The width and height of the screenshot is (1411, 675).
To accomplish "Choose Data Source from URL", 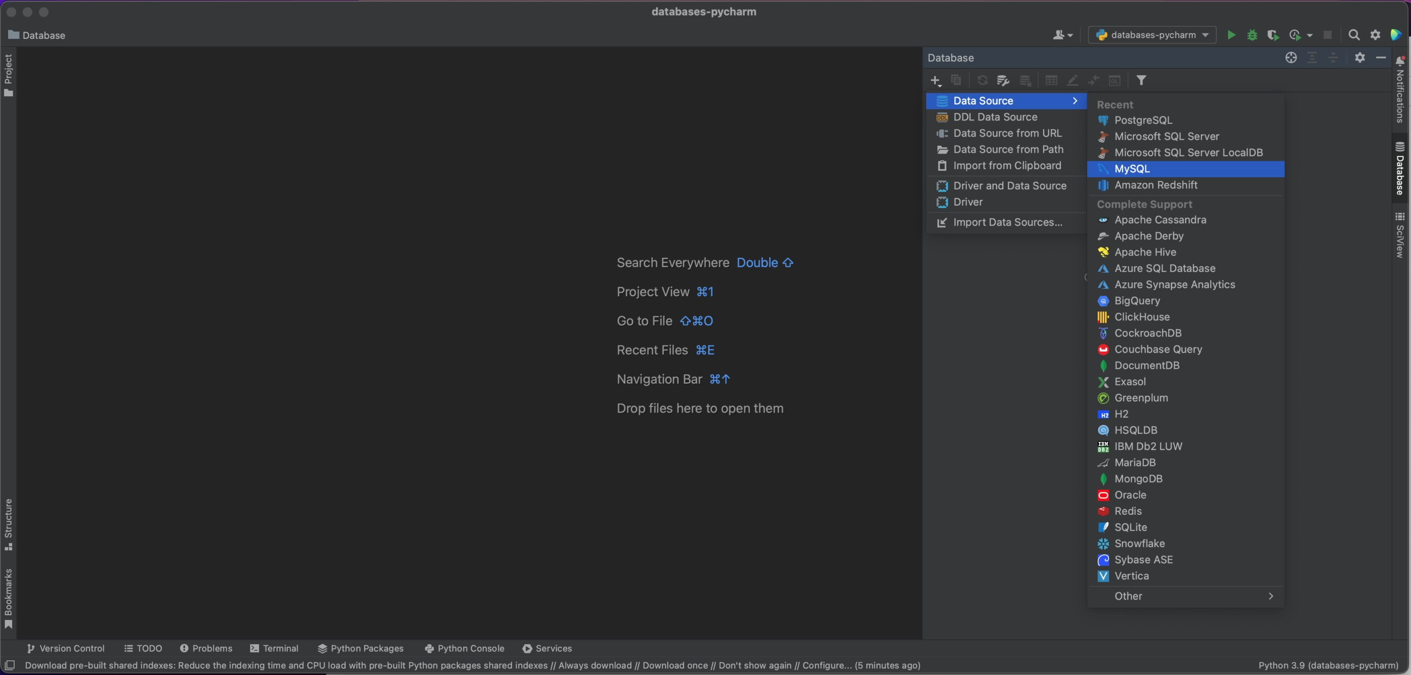I will [x=1006, y=133].
